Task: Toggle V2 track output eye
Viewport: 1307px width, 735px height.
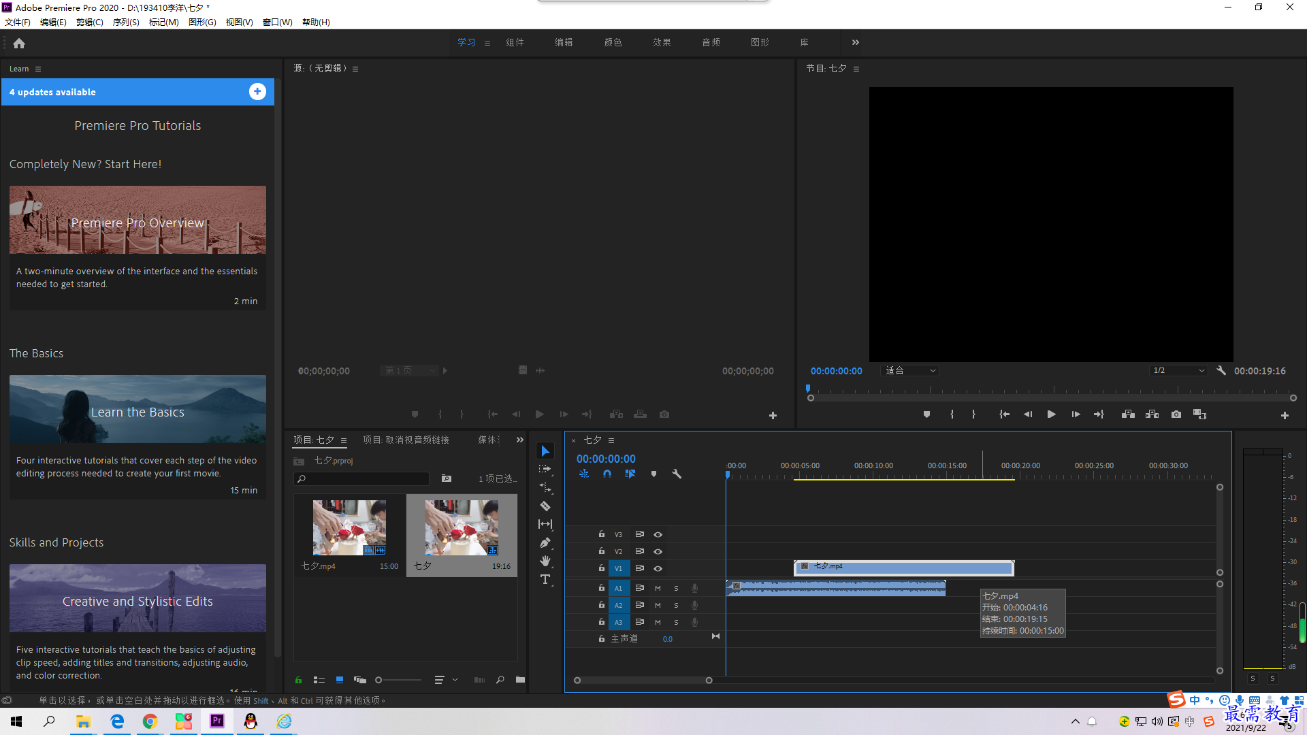Action: click(658, 551)
